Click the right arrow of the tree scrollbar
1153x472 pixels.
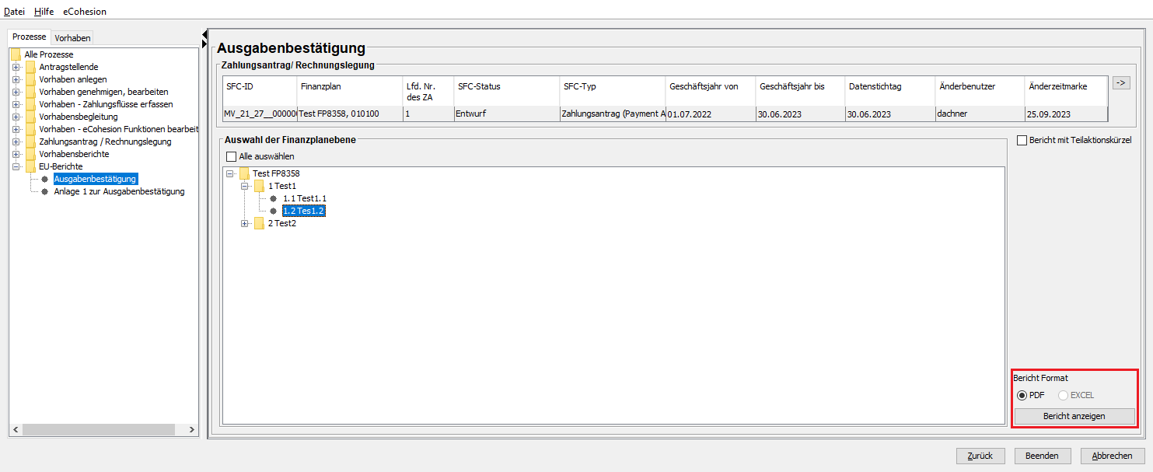pyautogui.click(x=193, y=429)
